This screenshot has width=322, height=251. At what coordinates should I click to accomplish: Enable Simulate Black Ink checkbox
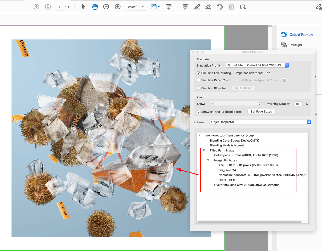click(199, 88)
